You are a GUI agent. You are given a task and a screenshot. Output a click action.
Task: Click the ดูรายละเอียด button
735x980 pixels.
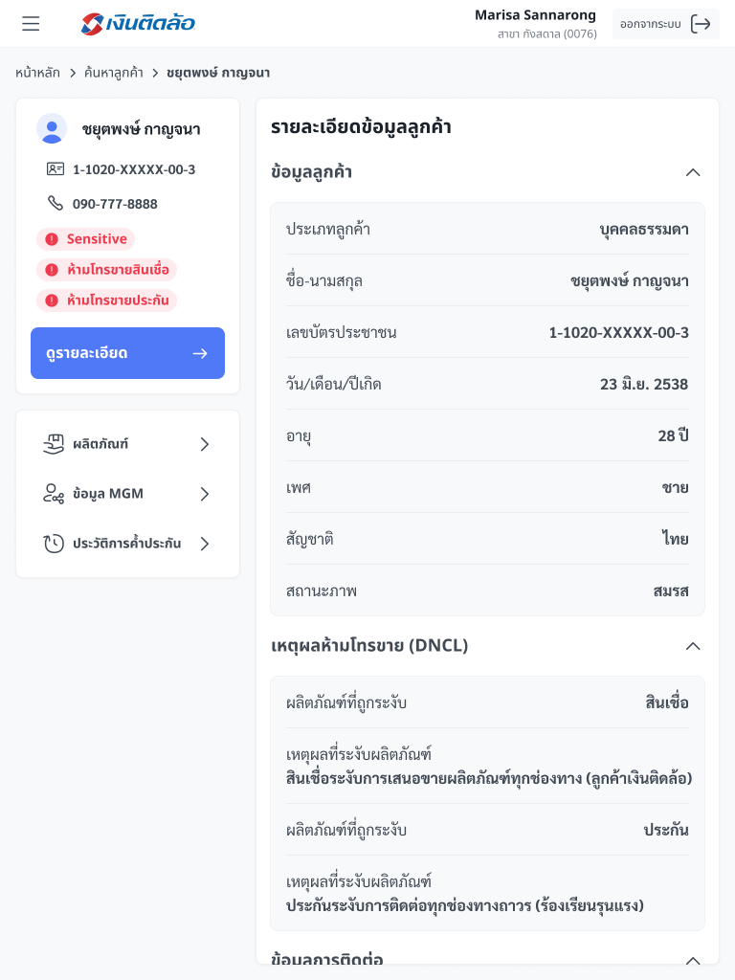pos(127,353)
